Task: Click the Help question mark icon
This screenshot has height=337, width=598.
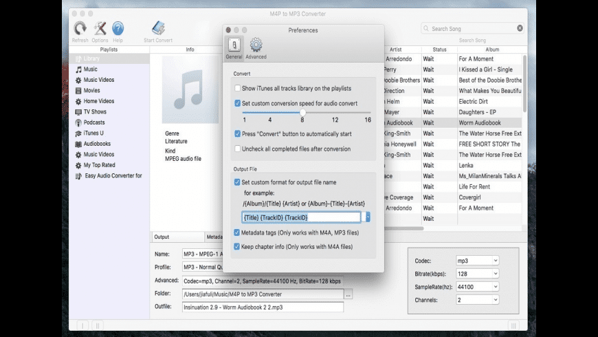Action: (118, 28)
